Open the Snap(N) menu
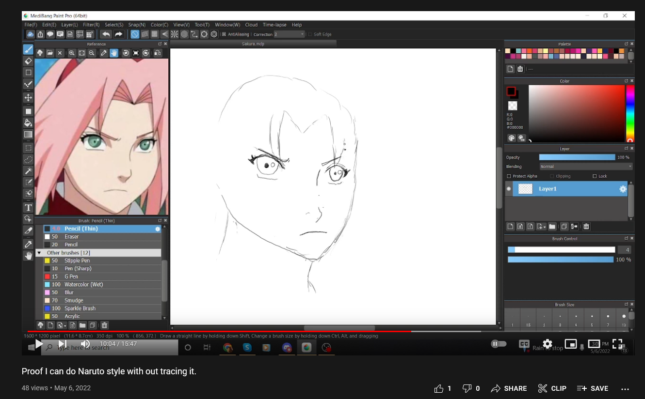This screenshot has height=399, width=645. [137, 25]
